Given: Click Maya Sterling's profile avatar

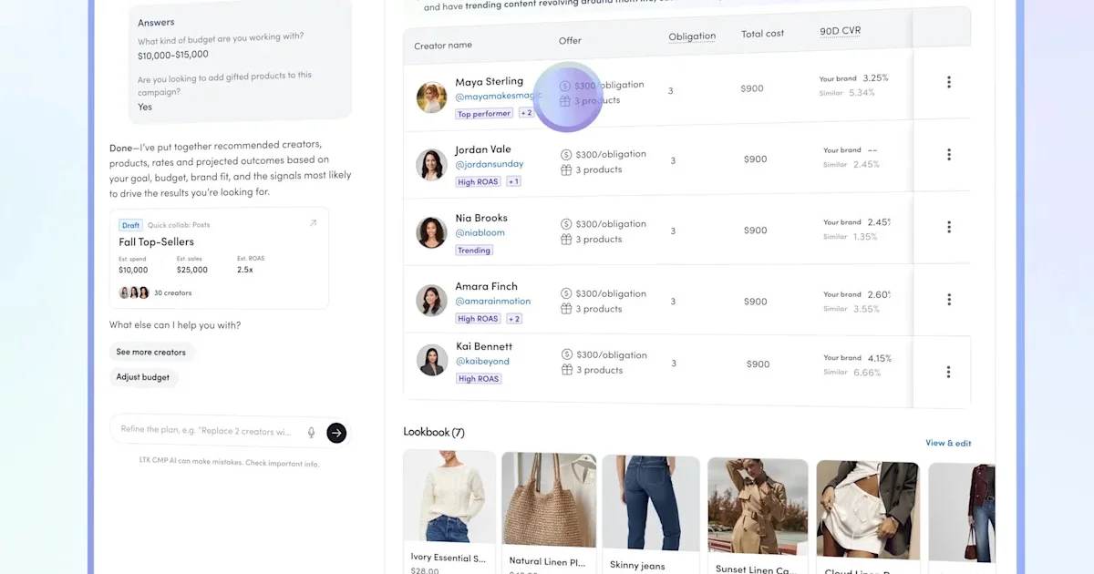Looking at the screenshot, I should point(431,97).
